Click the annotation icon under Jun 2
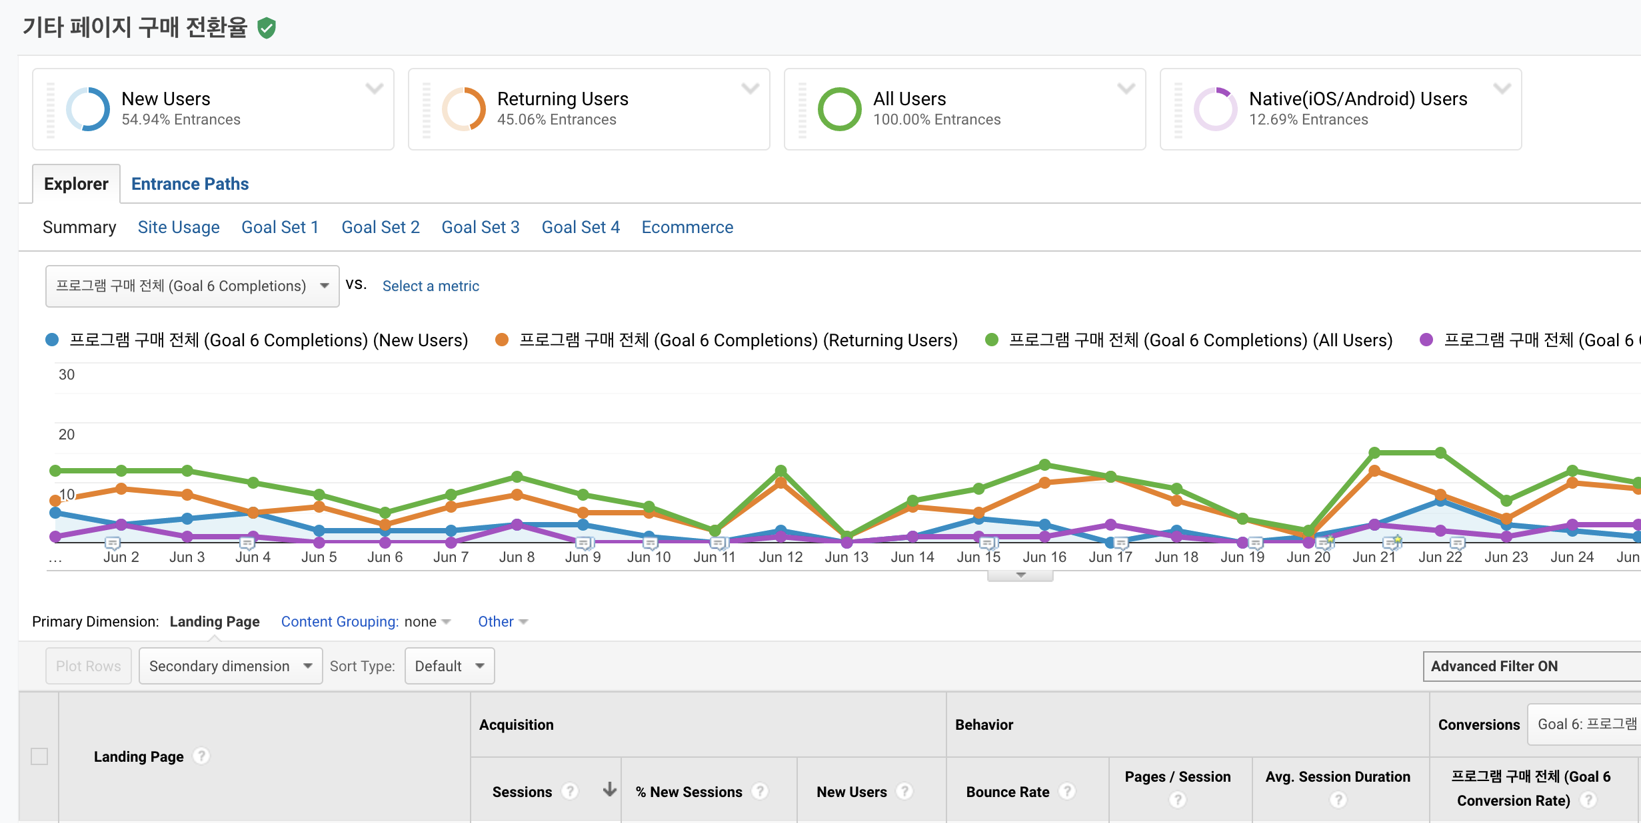 click(113, 543)
